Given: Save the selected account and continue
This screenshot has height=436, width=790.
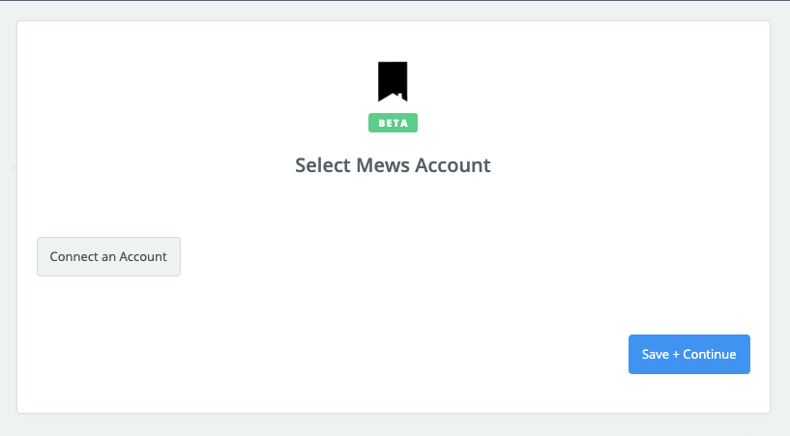Looking at the screenshot, I should [x=688, y=355].
